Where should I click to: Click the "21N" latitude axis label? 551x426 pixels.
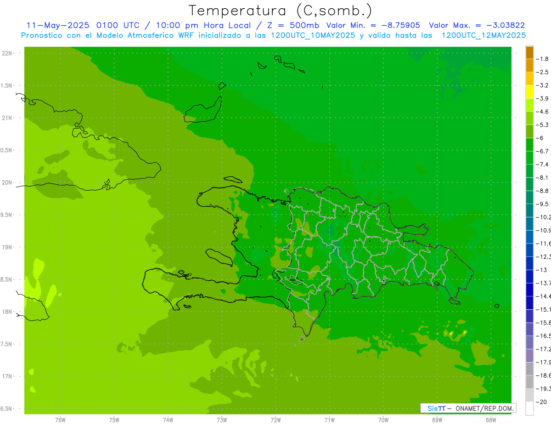coord(7,118)
